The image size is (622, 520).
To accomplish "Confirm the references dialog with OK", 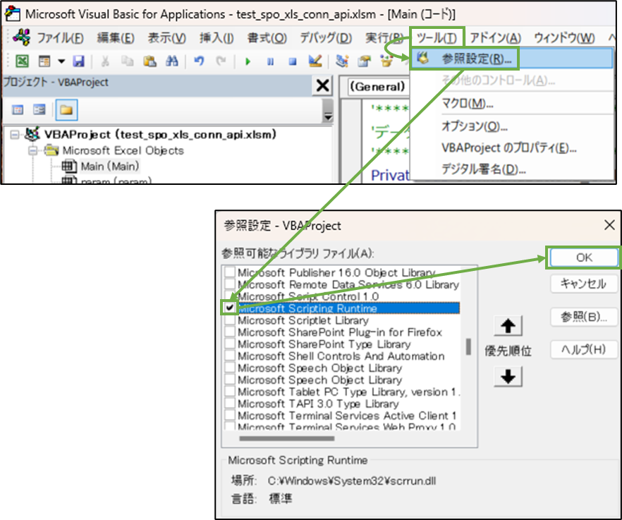I will (583, 258).
